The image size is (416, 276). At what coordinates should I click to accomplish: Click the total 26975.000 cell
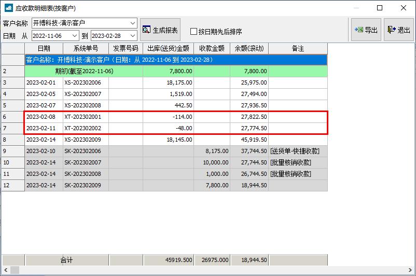(x=212, y=260)
